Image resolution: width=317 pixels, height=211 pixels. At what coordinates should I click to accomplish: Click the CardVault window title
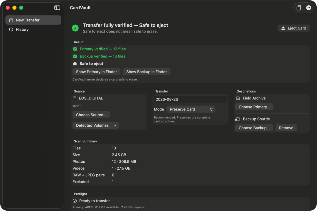[80, 8]
